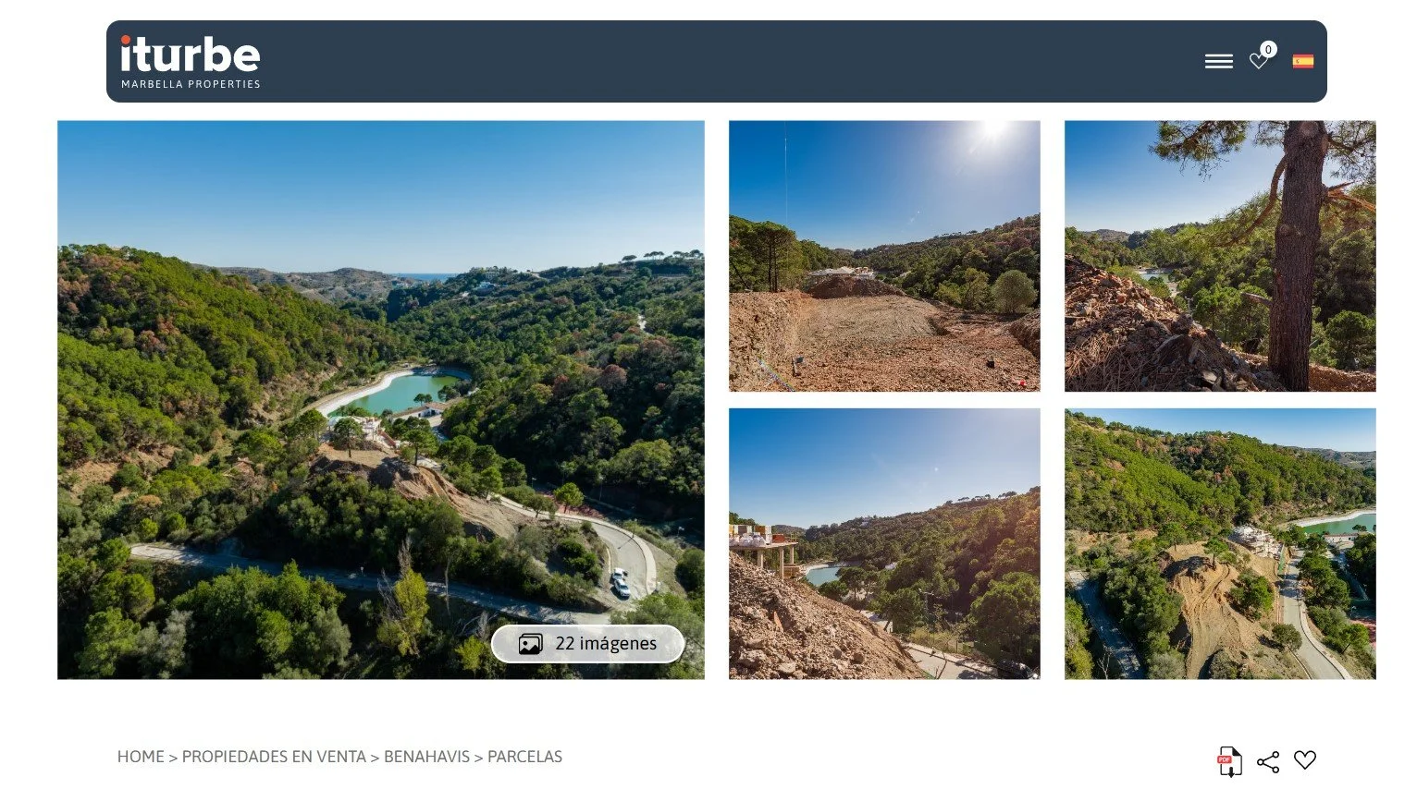Open the rocky slope with construction photo
The image size is (1417, 801).
coord(884,544)
